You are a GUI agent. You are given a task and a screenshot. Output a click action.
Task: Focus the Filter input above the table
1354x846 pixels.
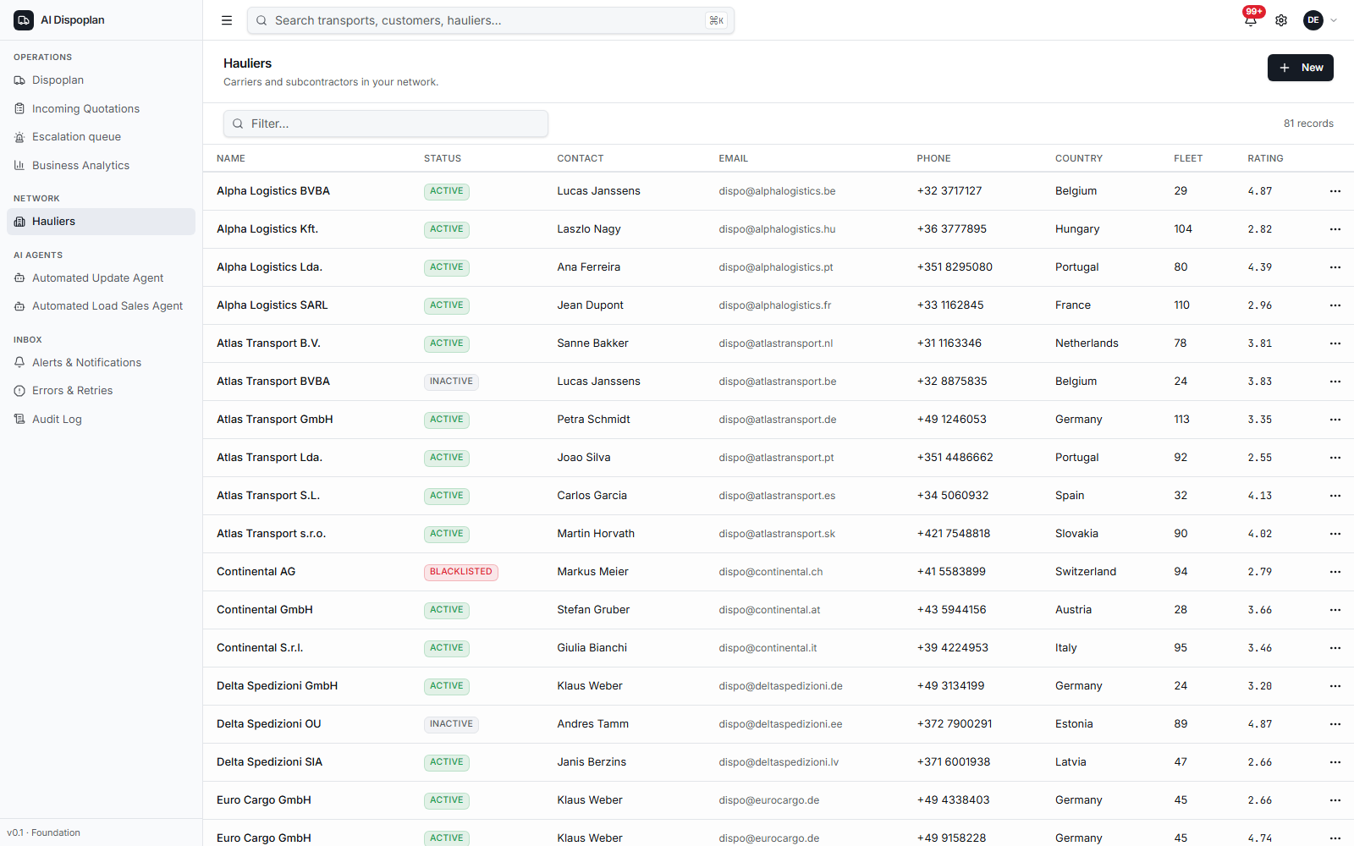coord(386,124)
